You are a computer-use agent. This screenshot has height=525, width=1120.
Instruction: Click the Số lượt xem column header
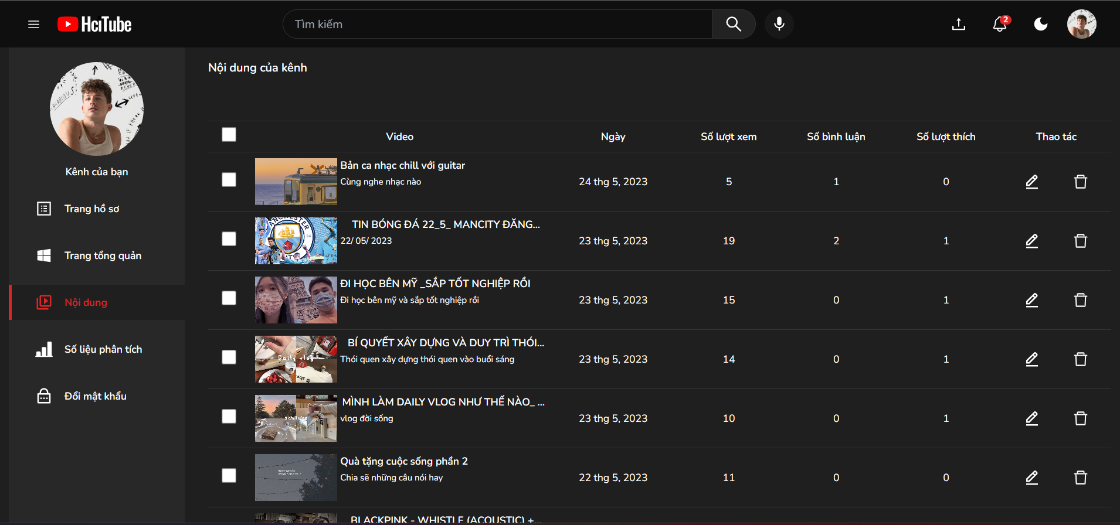pyautogui.click(x=729, y=137)
